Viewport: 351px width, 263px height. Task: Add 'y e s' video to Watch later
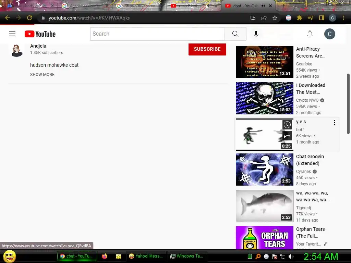pyautogui.click(x=287, y=125)
